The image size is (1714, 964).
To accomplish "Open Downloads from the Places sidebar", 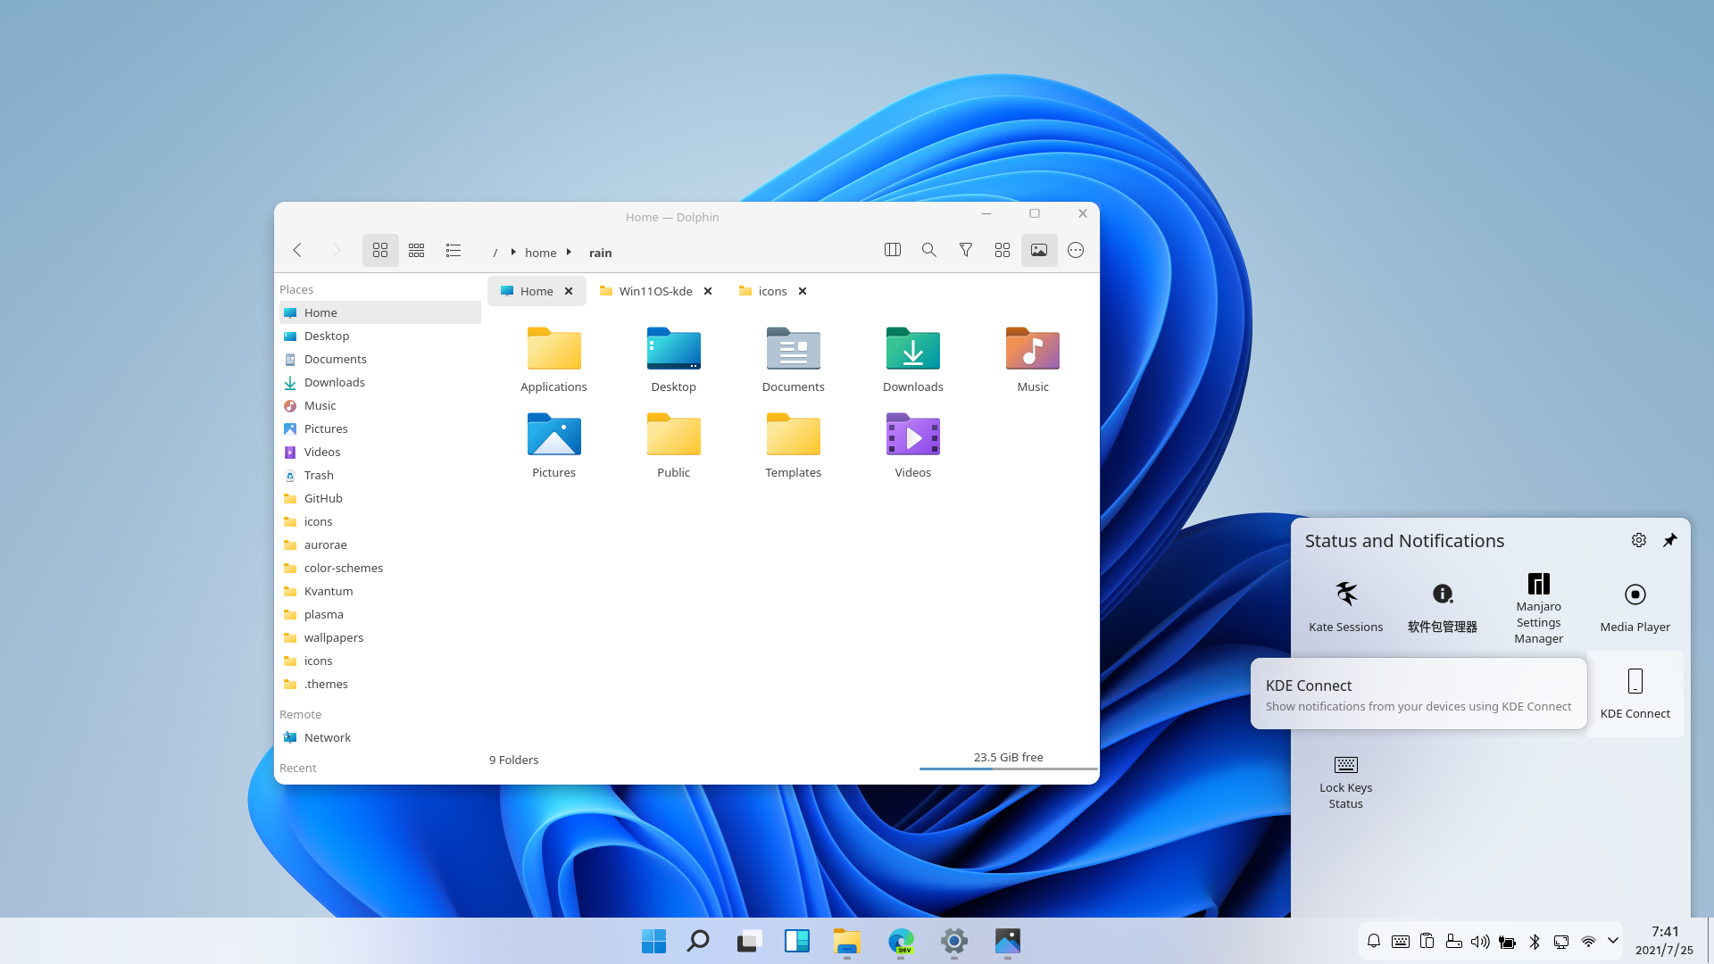I will click(x=334, y=382).
